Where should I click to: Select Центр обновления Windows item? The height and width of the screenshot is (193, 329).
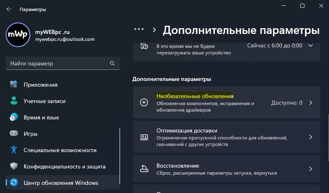pyautogui.click(x=63, y=182)
